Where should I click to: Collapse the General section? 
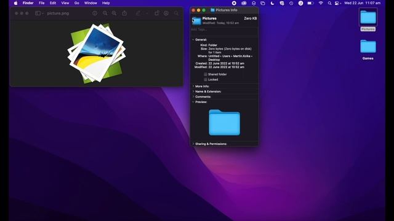click(x=193, y=39)
